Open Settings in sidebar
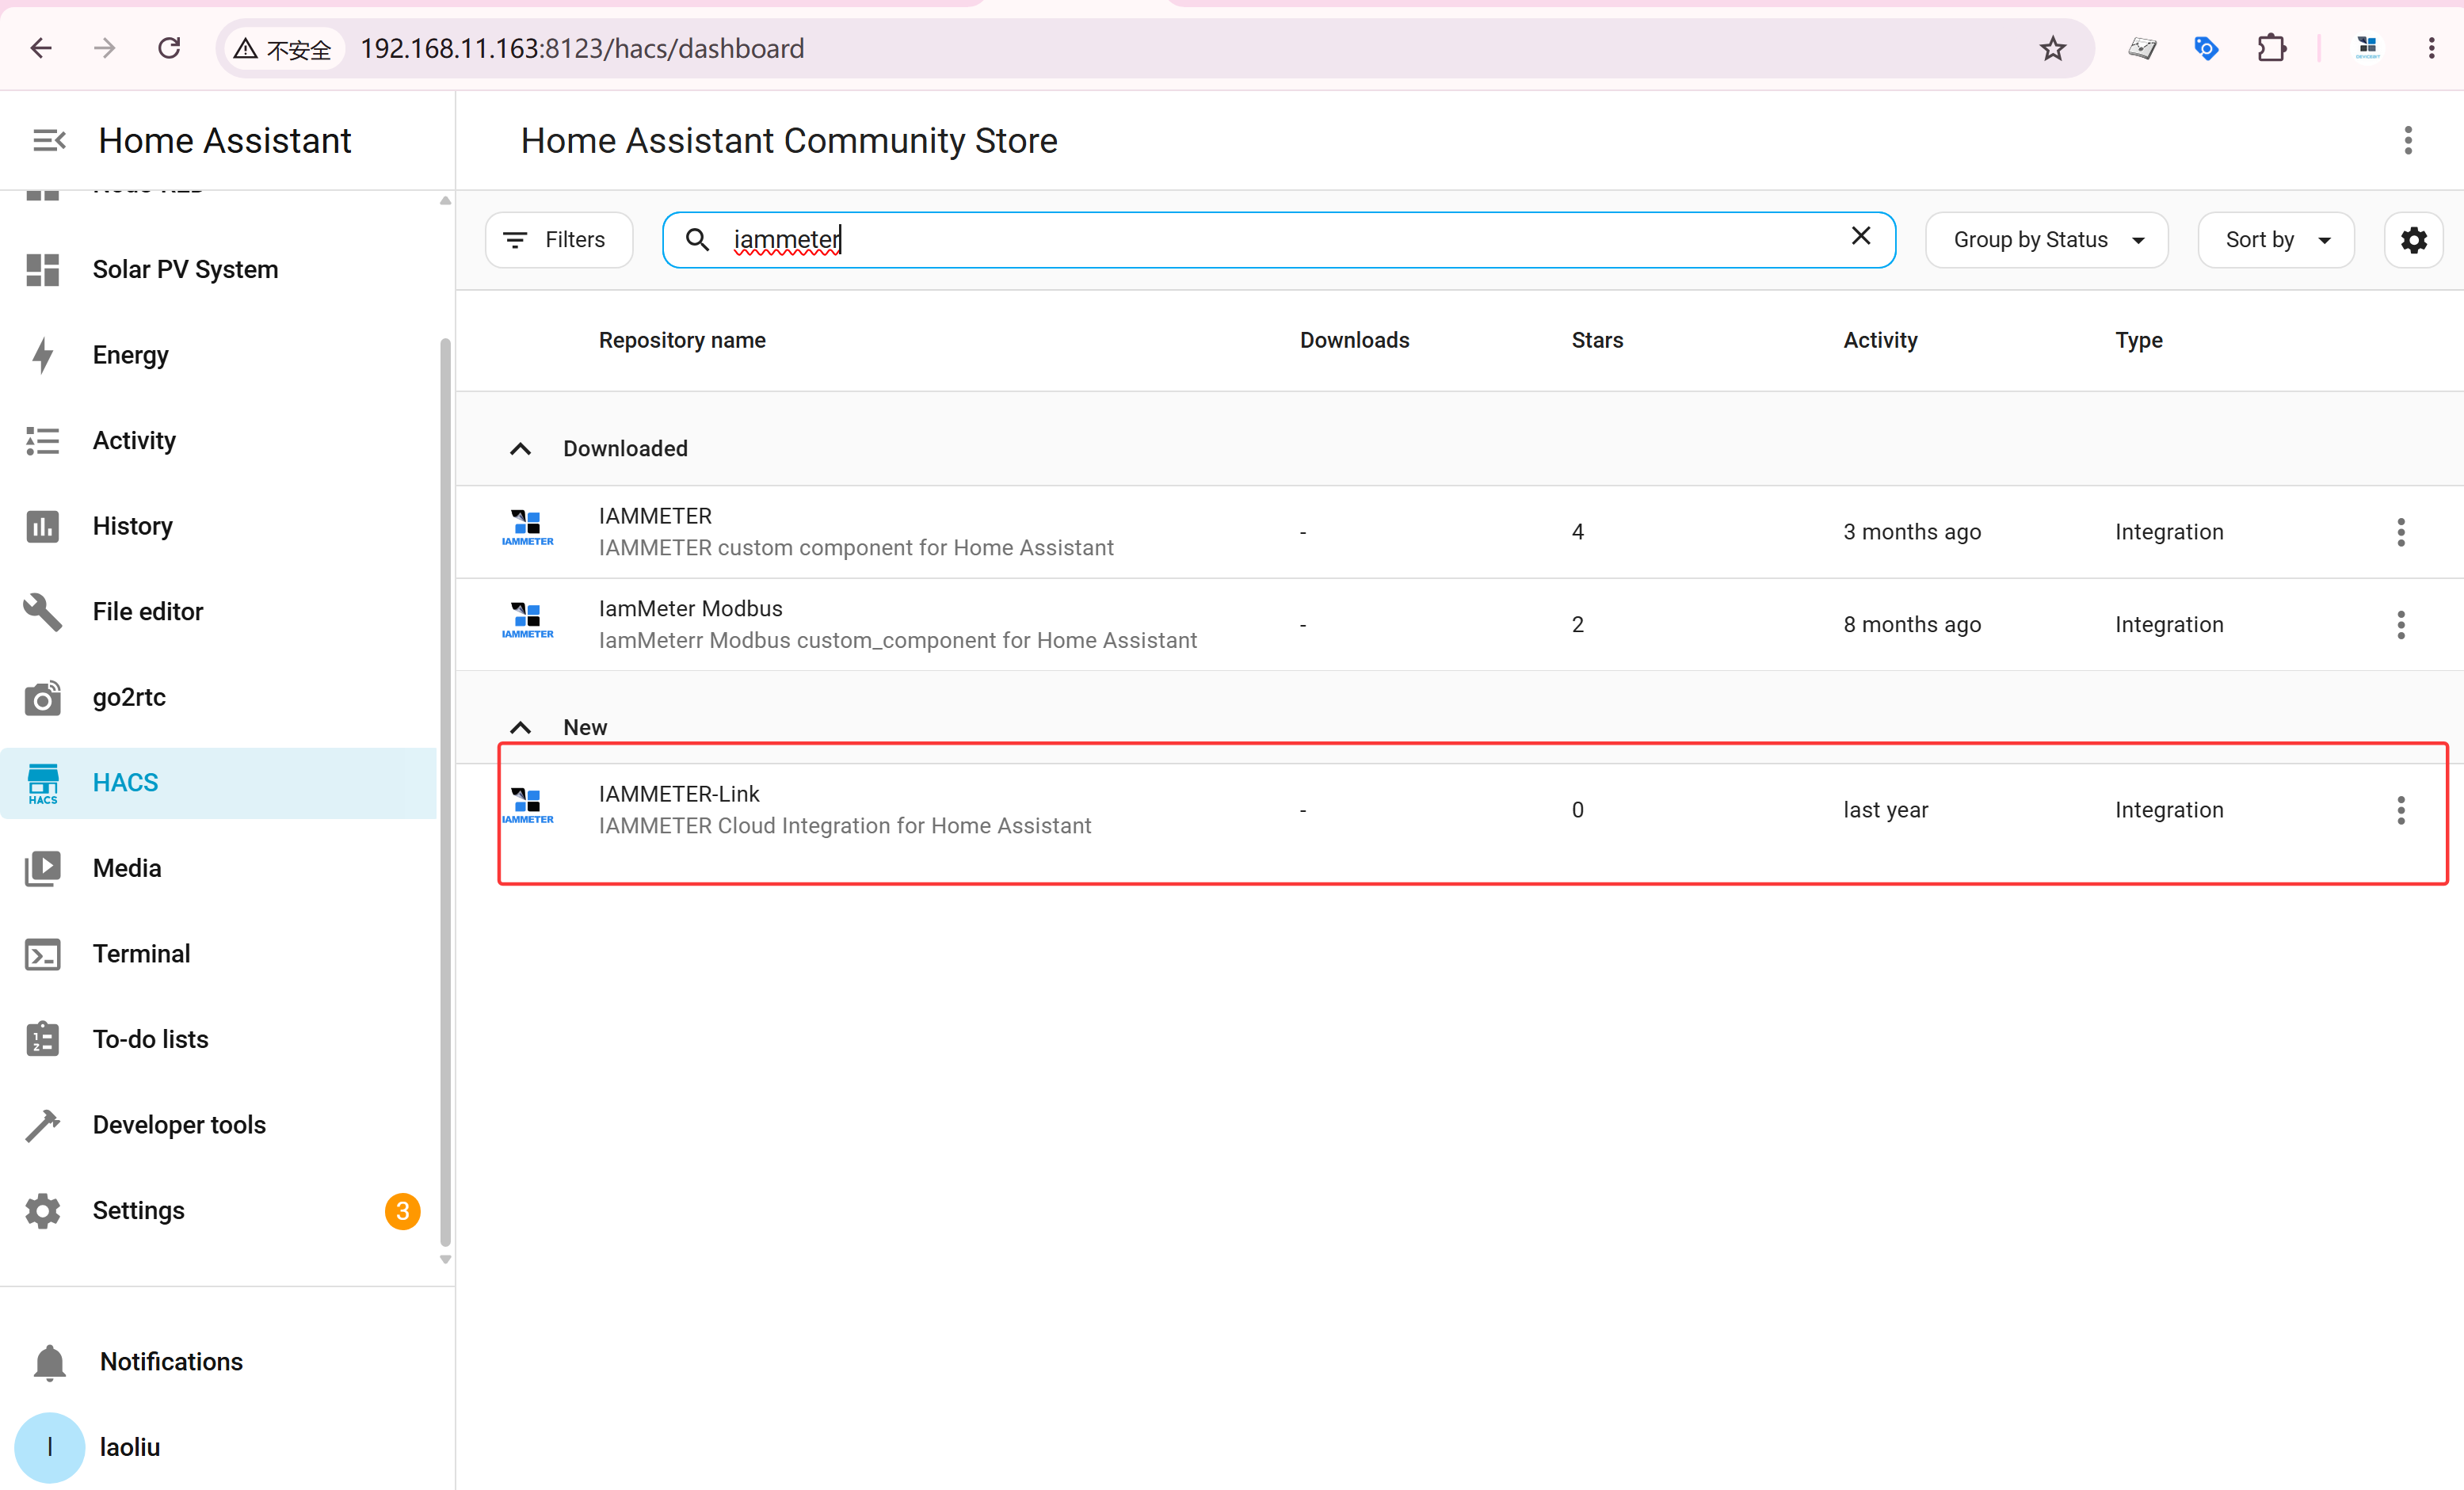 218,1210
